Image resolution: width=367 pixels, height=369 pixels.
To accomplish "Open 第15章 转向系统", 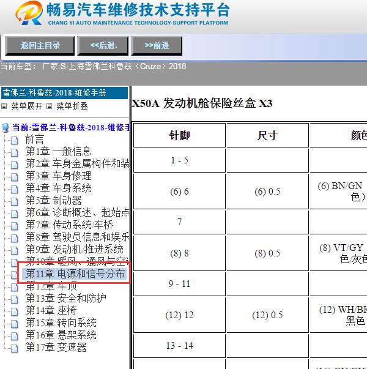I will tap(61, 322).
